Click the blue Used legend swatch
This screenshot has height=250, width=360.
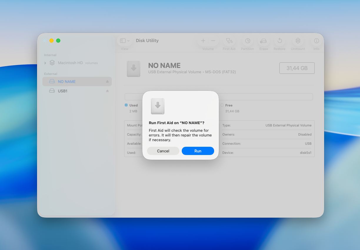coord(126,105)
